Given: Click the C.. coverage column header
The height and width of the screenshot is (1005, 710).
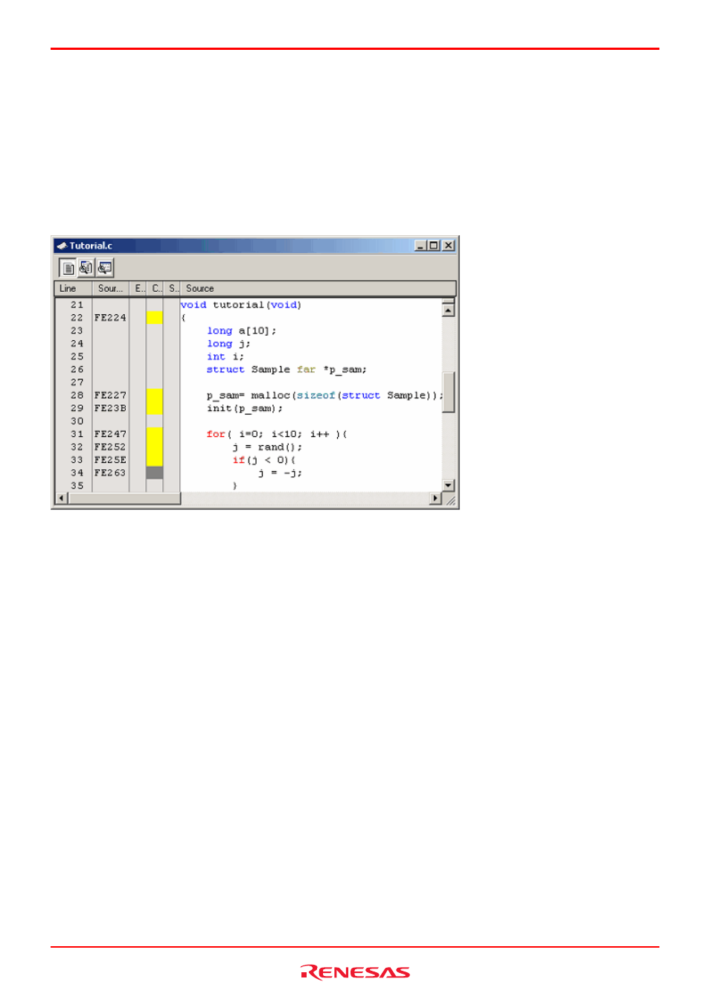Looking at the screenshot, I should point(156,289).
